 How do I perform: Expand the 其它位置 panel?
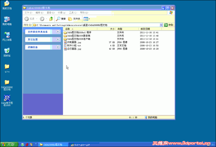pyautogui.click(x=58, y=39)
